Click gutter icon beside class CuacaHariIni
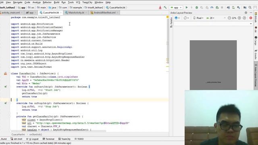 point(5,73)
